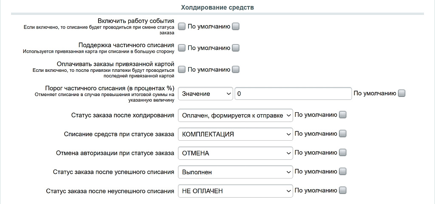Tick 'По умолчанию' for 'Статус заказа после успешного списания'
Viewport: 435px width, 204px height.
point(343,172)
